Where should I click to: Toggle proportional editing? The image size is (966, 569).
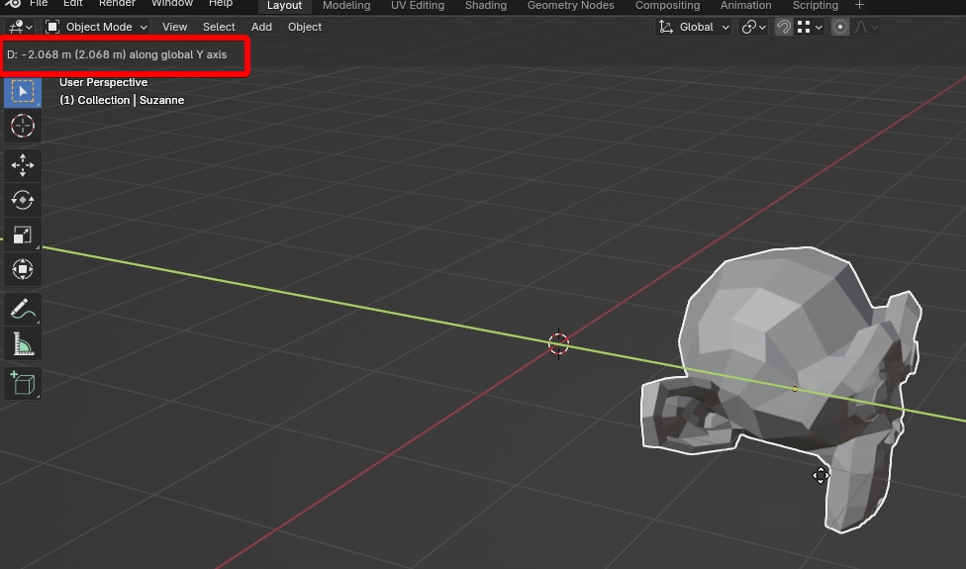point(839,27)
